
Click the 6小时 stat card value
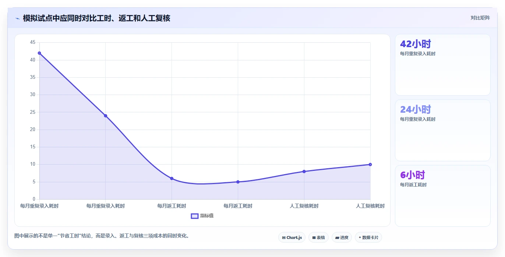(413, 175)
